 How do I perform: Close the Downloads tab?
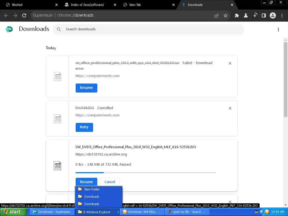click(232, 5)
